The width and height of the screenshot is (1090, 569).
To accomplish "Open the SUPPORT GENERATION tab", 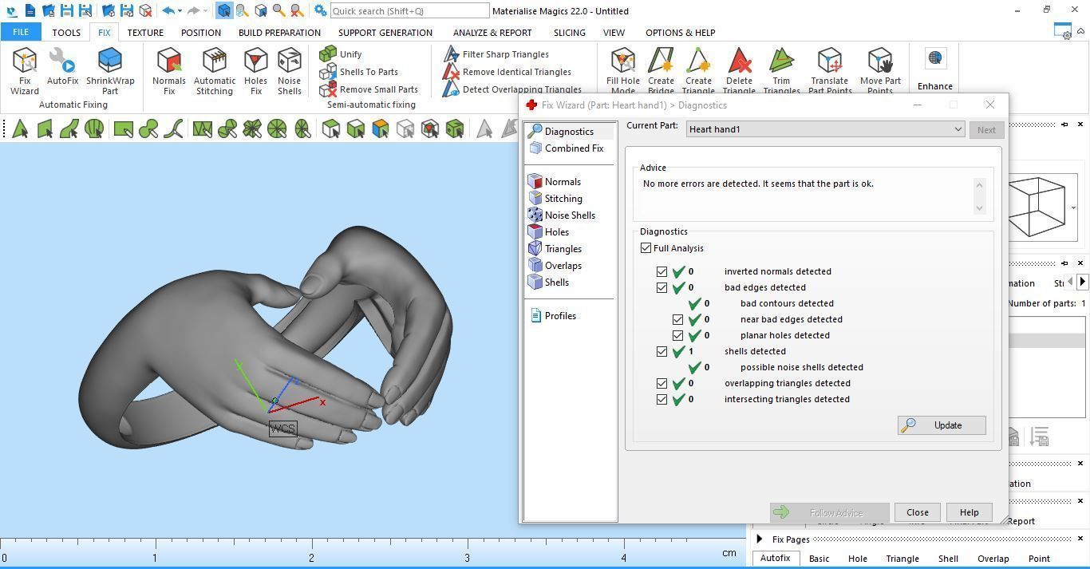I will pos(385,33).
